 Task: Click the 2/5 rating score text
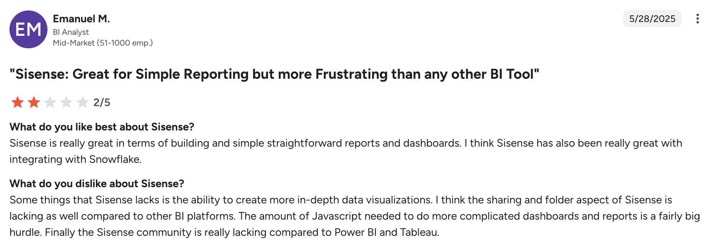(x=102, y=102)
